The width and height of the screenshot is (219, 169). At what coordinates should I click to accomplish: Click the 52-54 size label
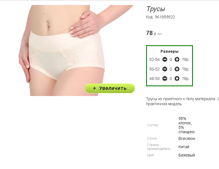click(154, 60)
